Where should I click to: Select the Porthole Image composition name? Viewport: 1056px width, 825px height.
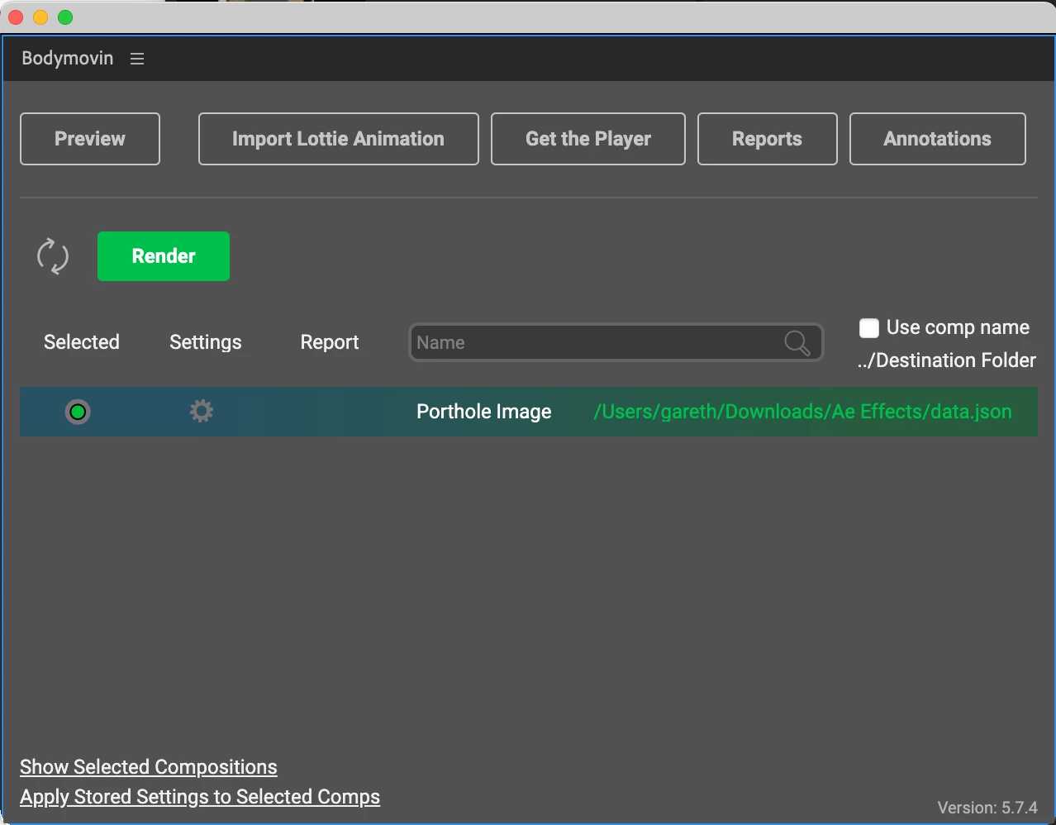(x=484, y=412)
